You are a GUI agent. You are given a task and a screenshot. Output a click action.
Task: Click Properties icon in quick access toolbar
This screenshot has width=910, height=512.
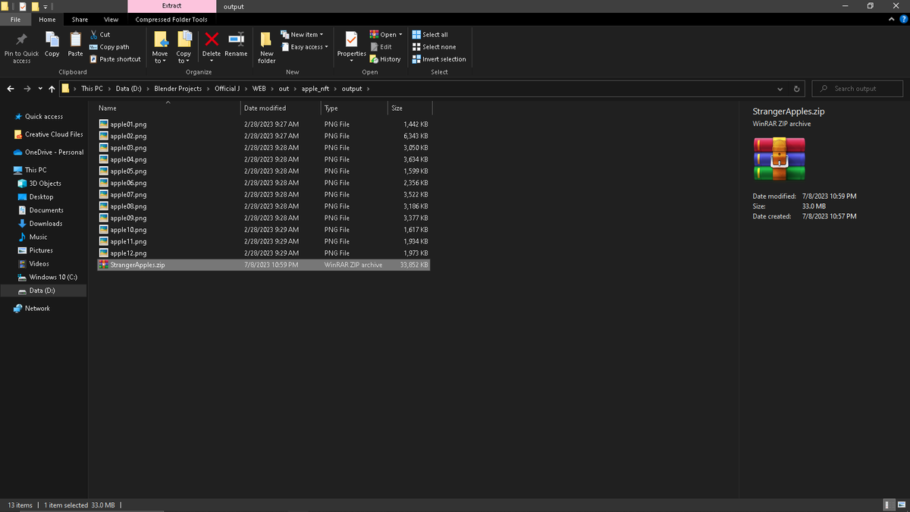pos(22,6)
